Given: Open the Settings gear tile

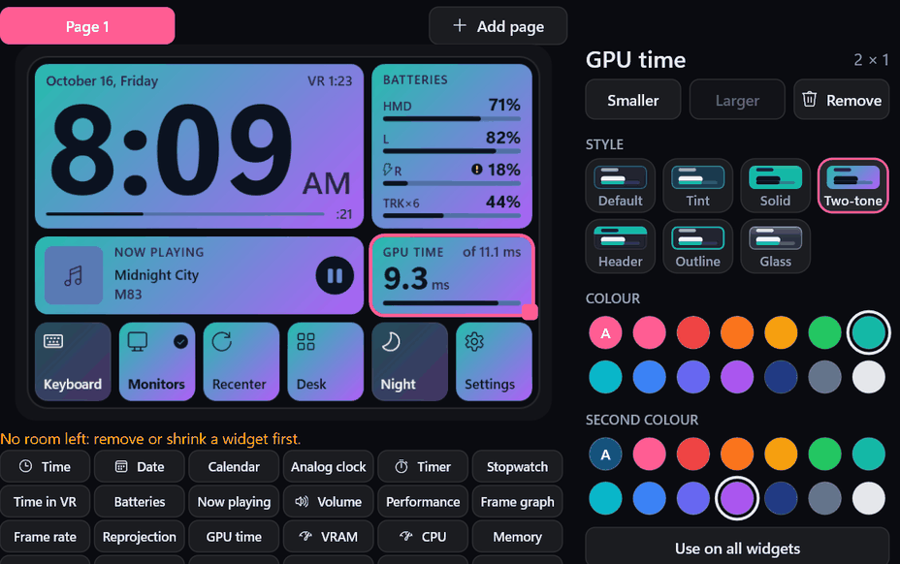Looking at the screenshot, I should (494, 361).
